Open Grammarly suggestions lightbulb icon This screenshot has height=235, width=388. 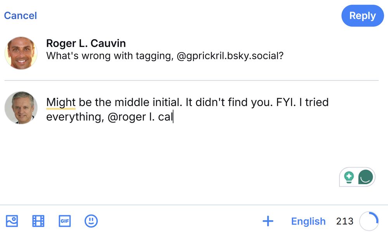349,177
